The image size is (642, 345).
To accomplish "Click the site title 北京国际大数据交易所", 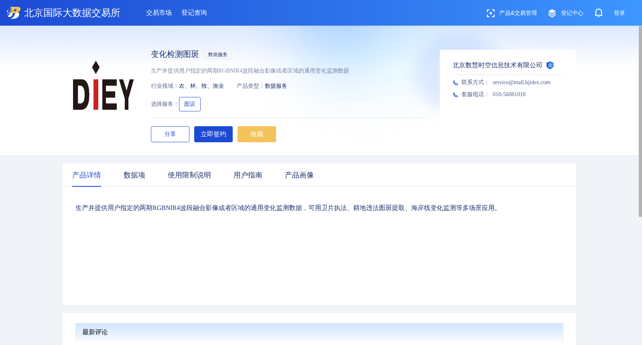I will click(72, 13).
